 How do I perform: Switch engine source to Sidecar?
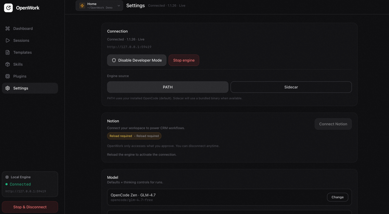[x=291, y=87]
